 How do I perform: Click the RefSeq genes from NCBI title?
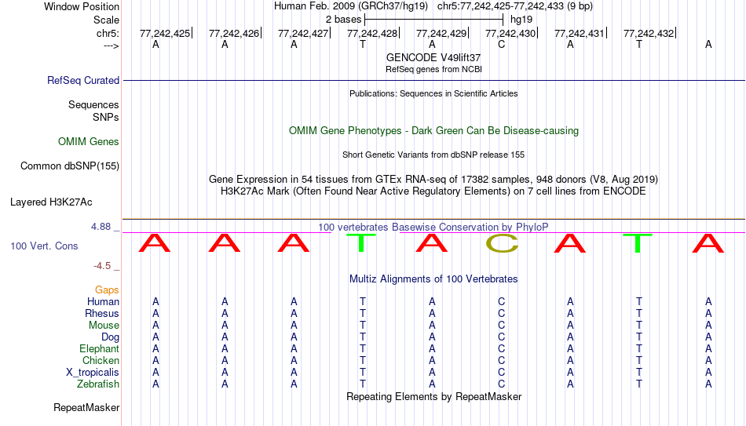pyautogui.click(x=433, y=69)
